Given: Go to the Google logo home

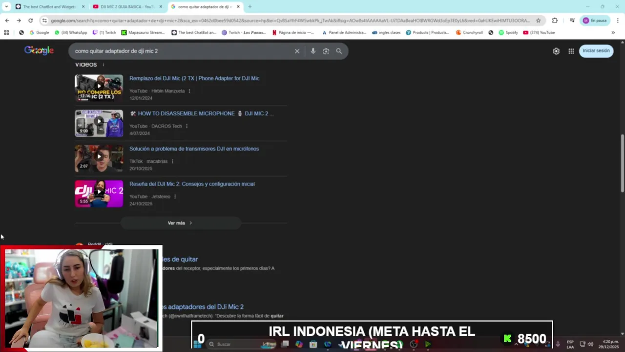Looking at the screenshot, I should [x=39, y=50].
